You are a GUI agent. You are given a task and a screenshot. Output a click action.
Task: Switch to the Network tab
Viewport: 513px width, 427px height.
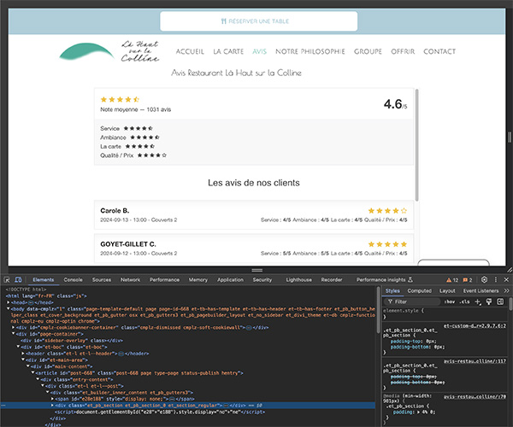[130, 279]
